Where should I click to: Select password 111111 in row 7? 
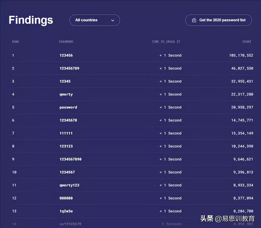tap(66, 133)
